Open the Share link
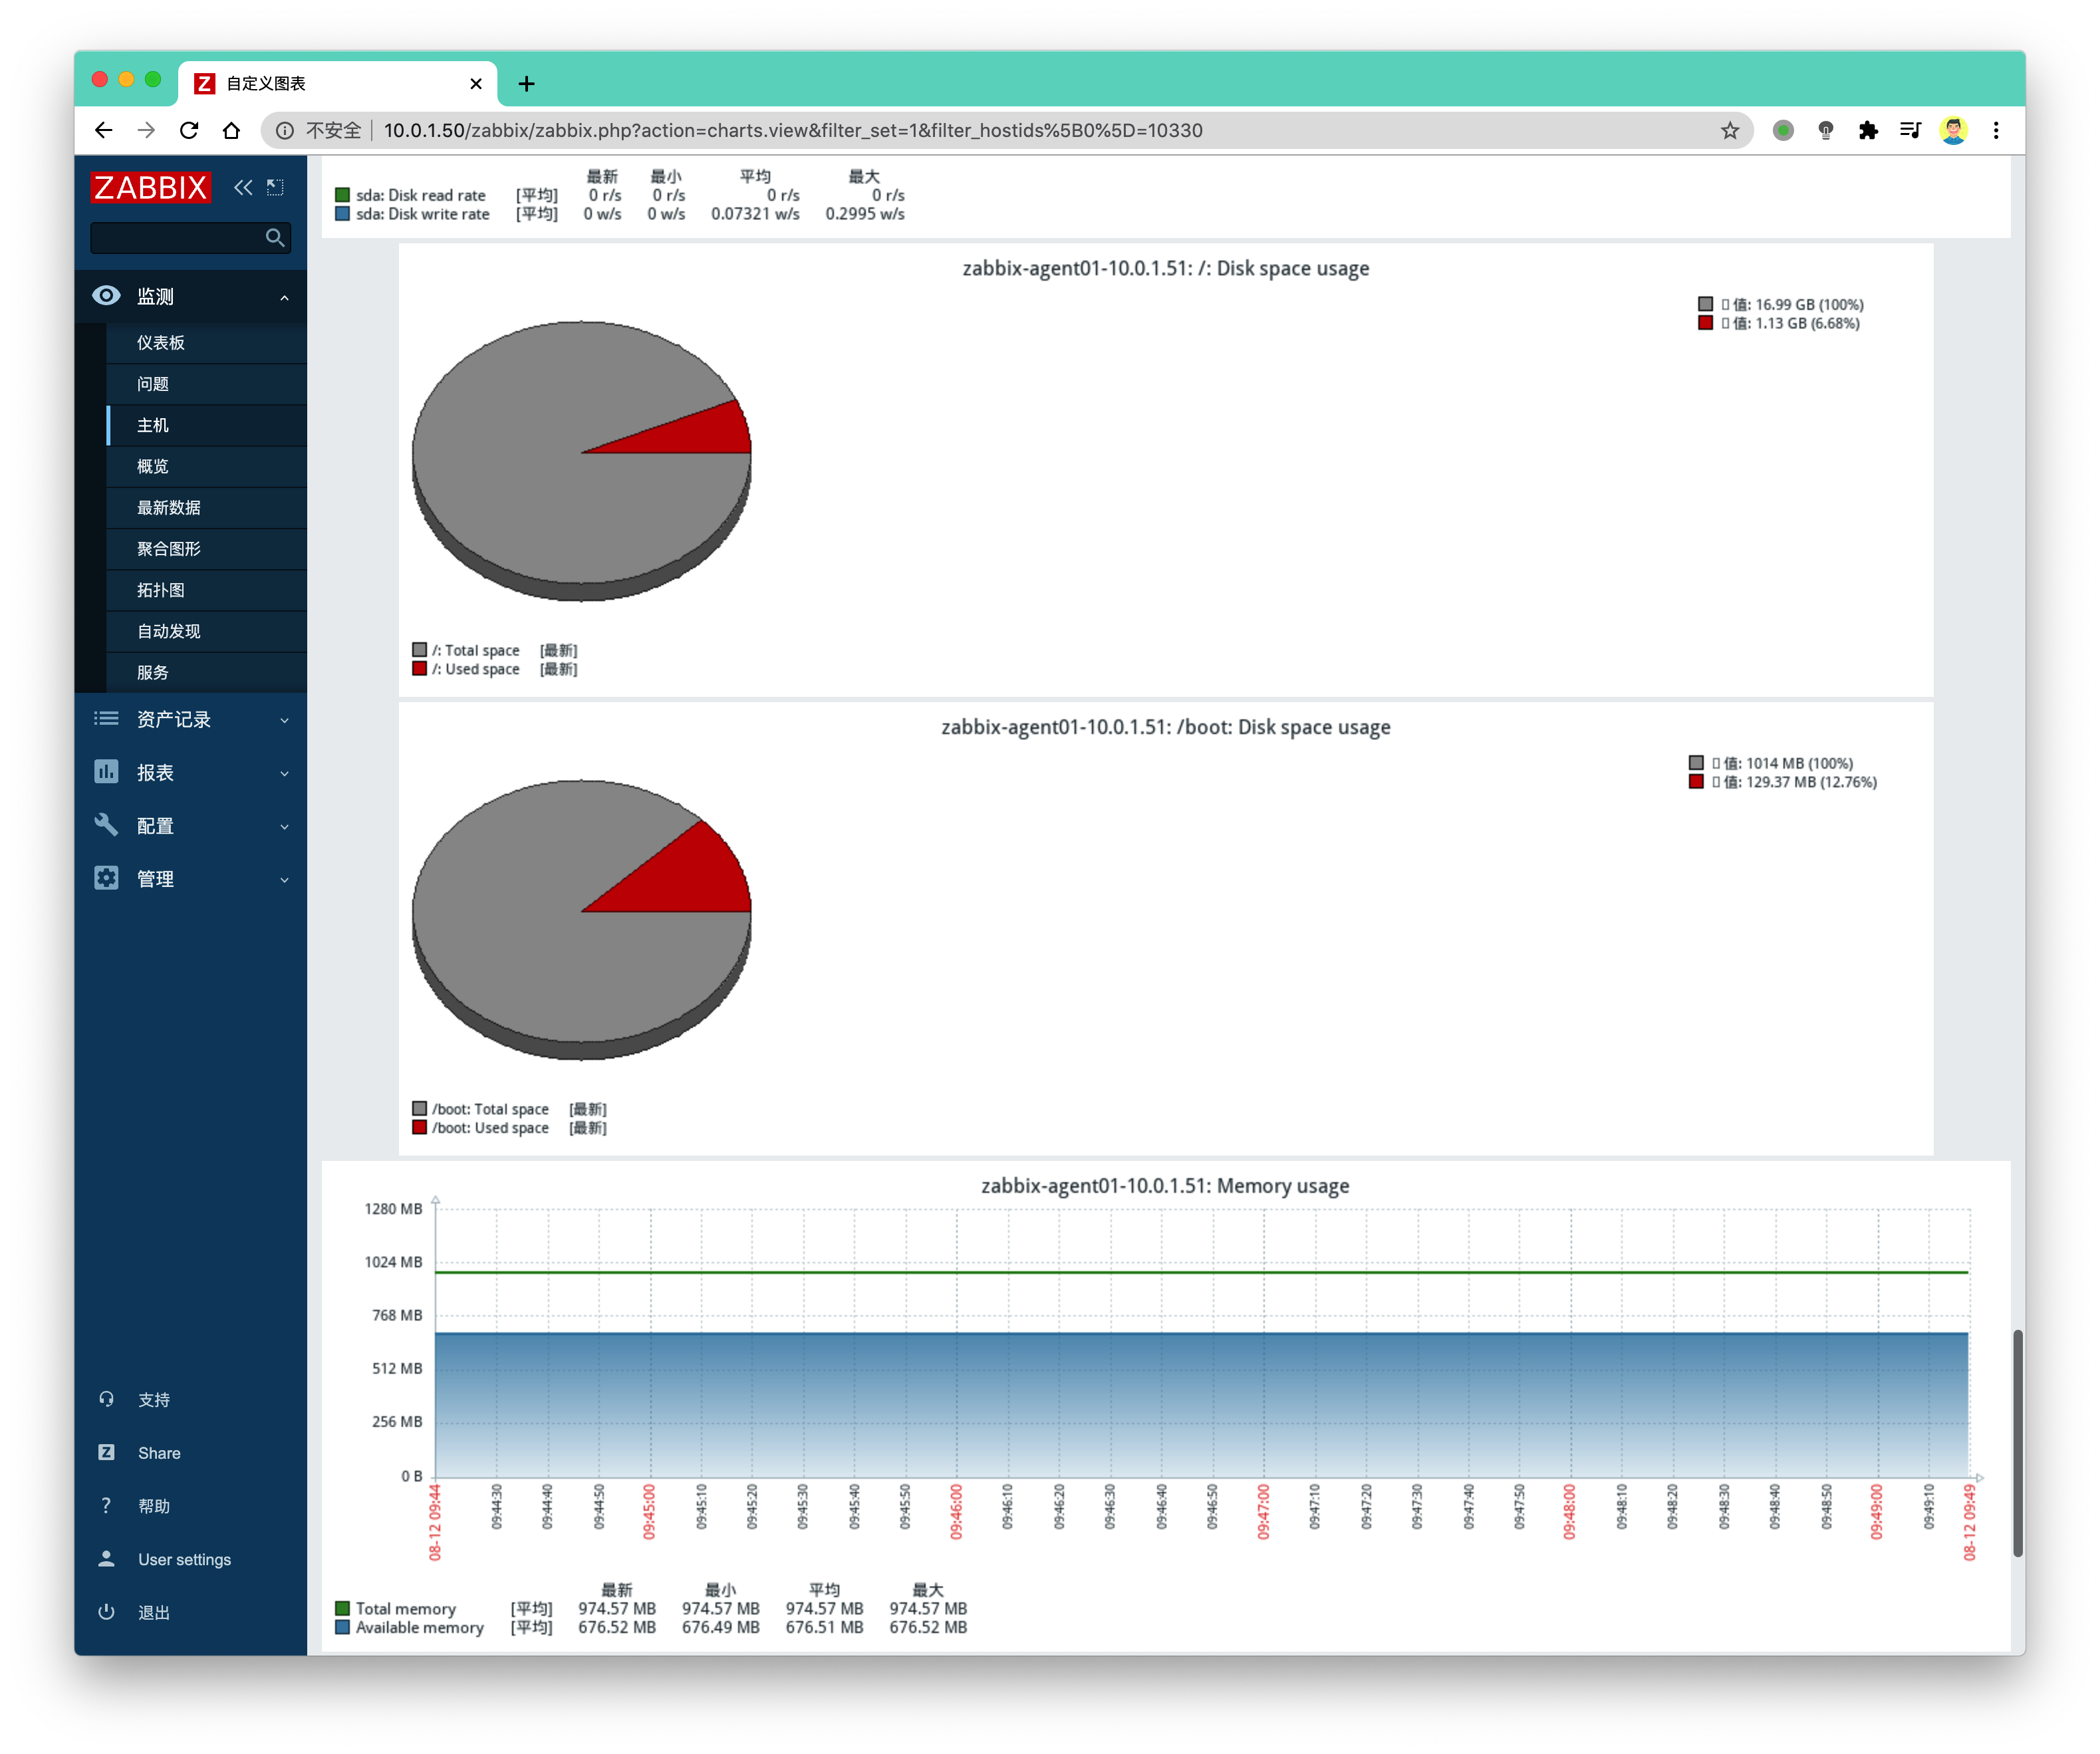Screen dimensions: 2100x1754 pos(159,1453)
